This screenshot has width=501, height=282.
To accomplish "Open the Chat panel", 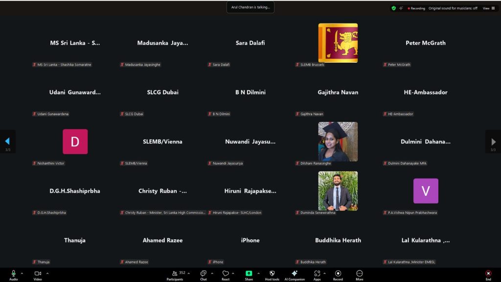I will [203, 274].
